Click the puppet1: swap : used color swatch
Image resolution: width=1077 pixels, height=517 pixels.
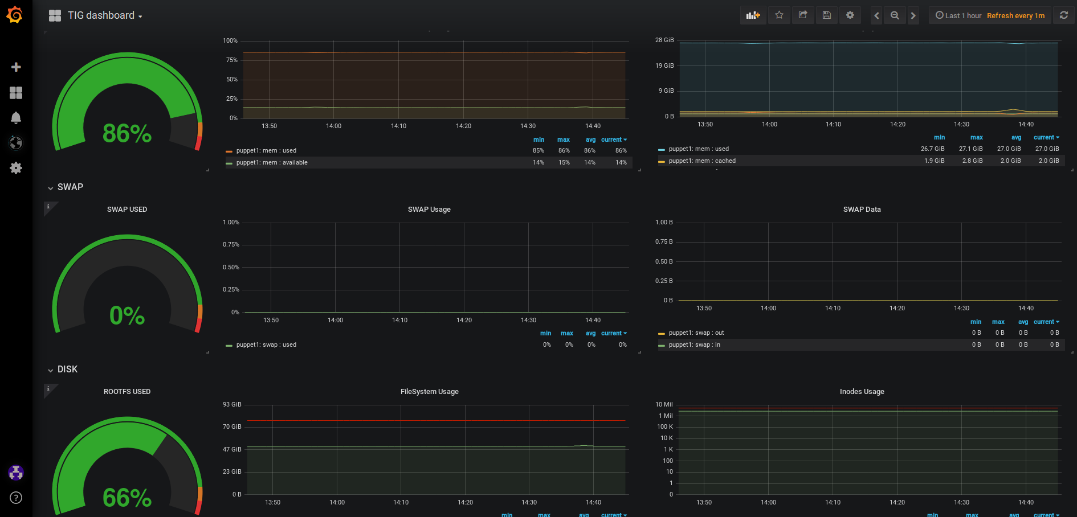click(x=229, y=346)
